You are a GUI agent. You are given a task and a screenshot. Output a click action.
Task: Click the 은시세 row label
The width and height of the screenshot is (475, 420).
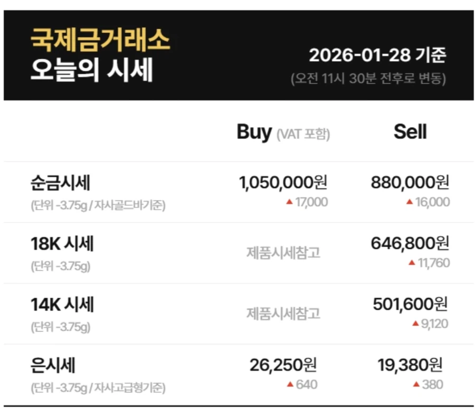click(x=53, y=365)
